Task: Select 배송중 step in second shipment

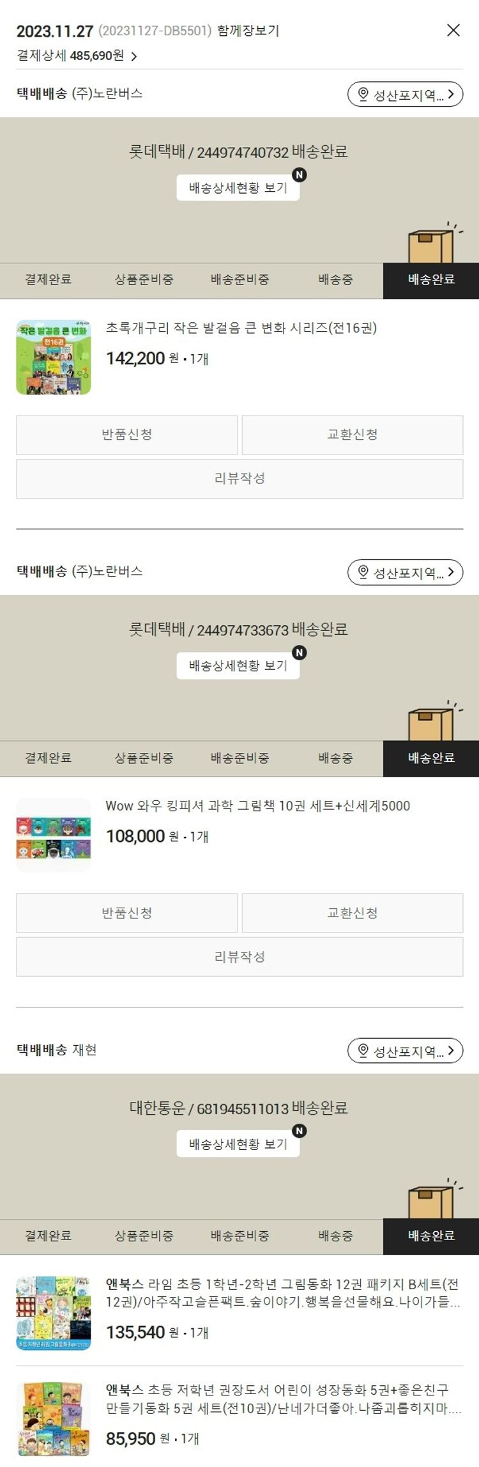Action: pyautogui.click(x=335, y=758)
